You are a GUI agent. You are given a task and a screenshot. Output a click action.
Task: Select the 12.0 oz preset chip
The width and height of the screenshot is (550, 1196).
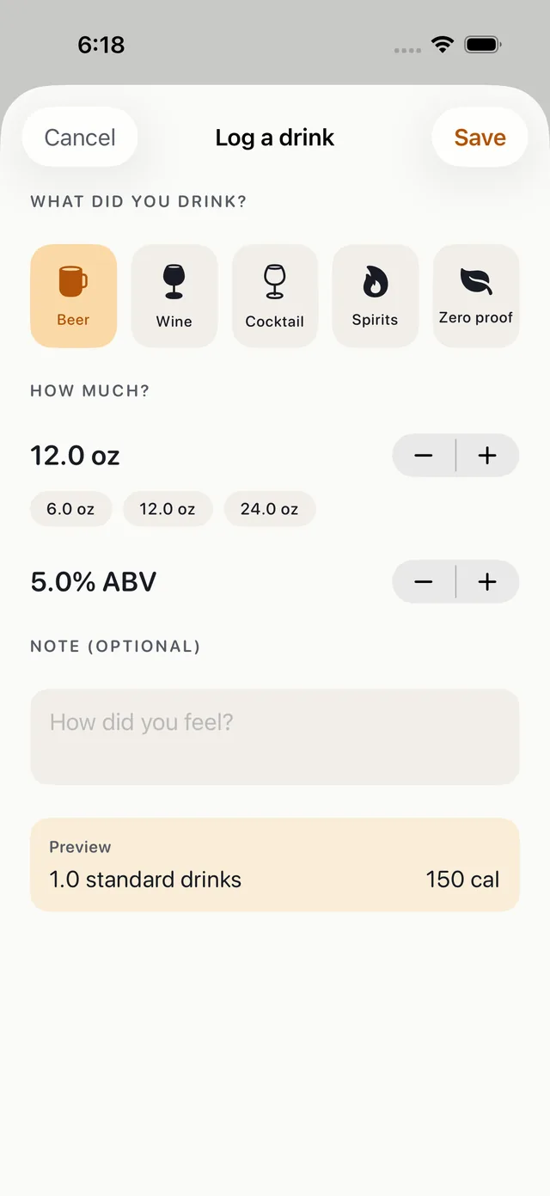click(x=168, y=509)
